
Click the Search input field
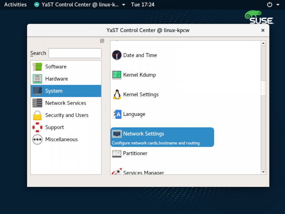tap(75, 53)
